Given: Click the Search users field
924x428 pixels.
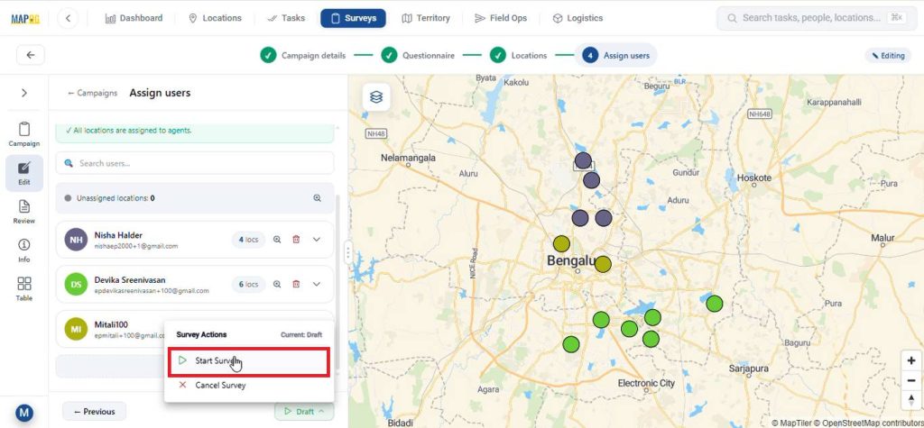Looking at the screenshot, I should (195, 163).
